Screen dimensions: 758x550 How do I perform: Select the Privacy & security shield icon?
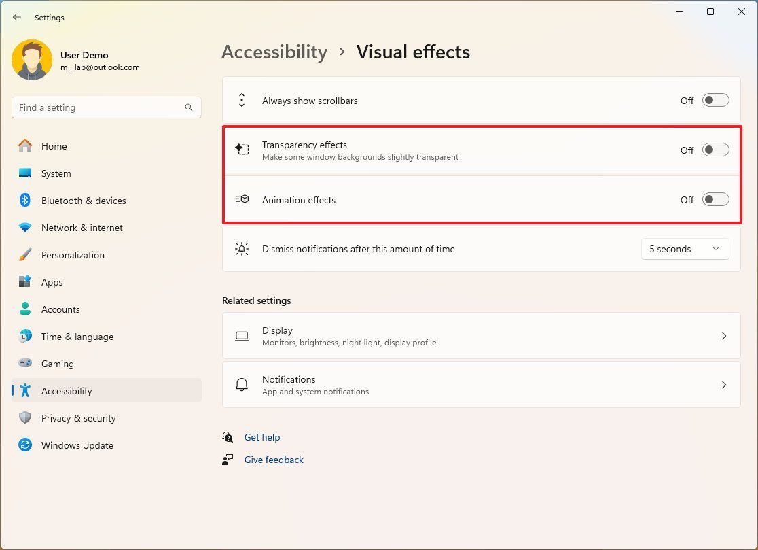pos(25,417)
